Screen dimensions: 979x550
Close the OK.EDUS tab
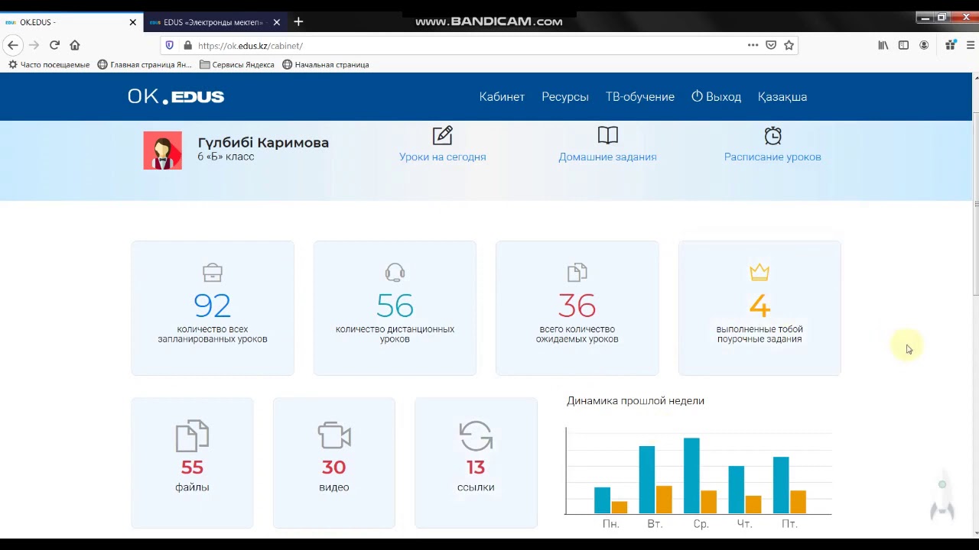[x=132, y=22]
